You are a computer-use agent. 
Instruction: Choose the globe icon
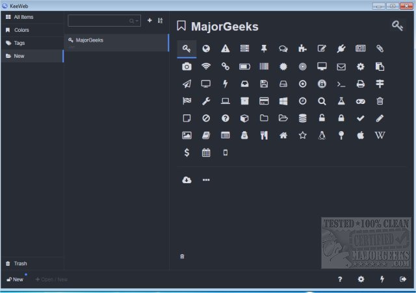pyautogui.click(x=206, y=49)
